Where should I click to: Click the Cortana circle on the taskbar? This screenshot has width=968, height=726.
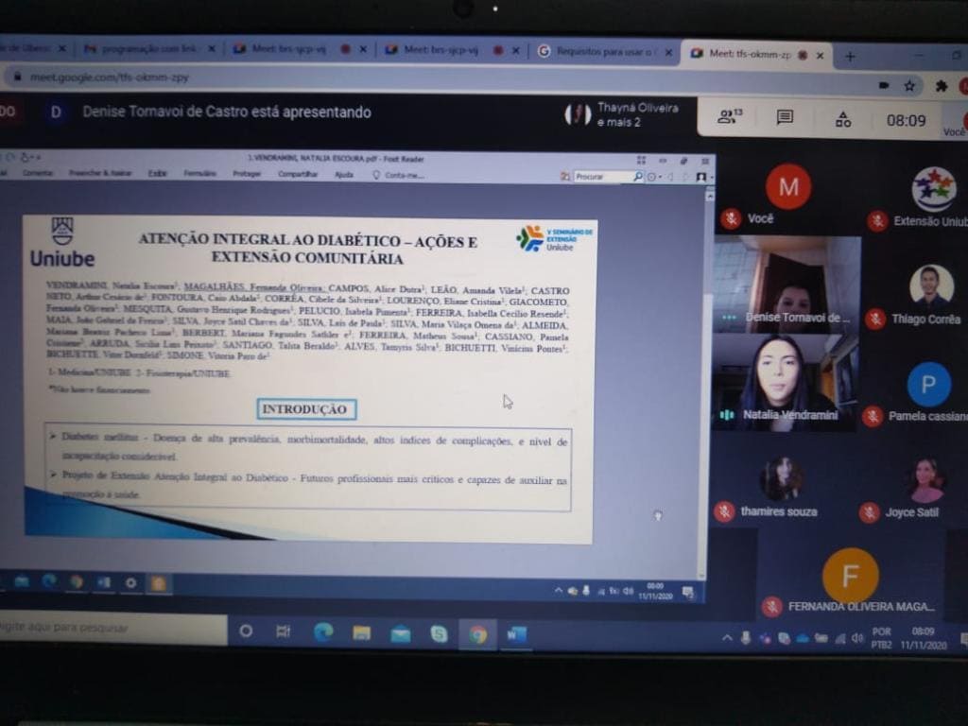click(246, 631)
